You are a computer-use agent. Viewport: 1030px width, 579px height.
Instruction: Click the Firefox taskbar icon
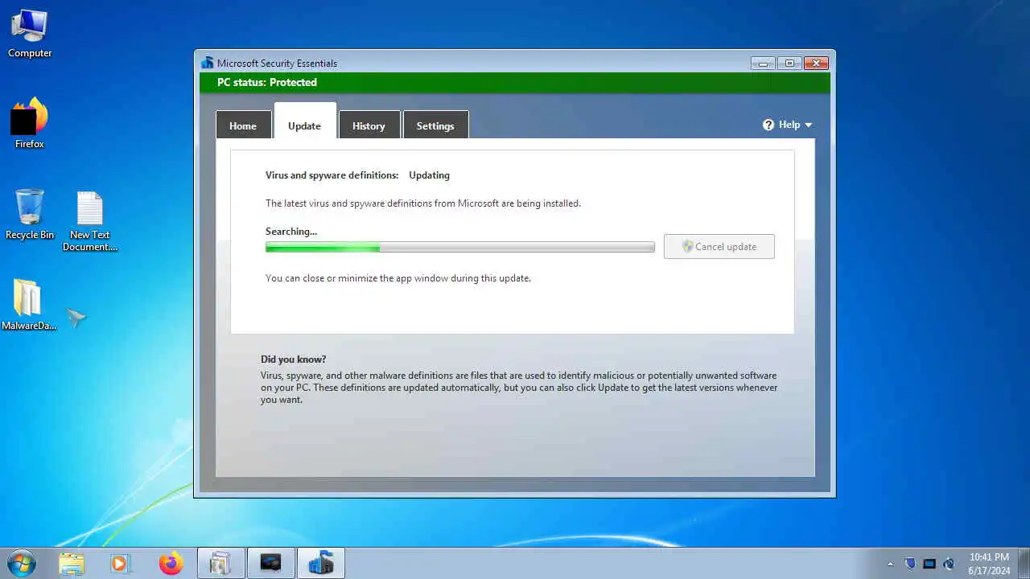(171, 564)
